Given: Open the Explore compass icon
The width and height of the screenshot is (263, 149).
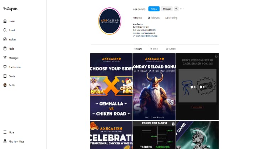Looking at the screenshot, I should click(x=5, y=39).
